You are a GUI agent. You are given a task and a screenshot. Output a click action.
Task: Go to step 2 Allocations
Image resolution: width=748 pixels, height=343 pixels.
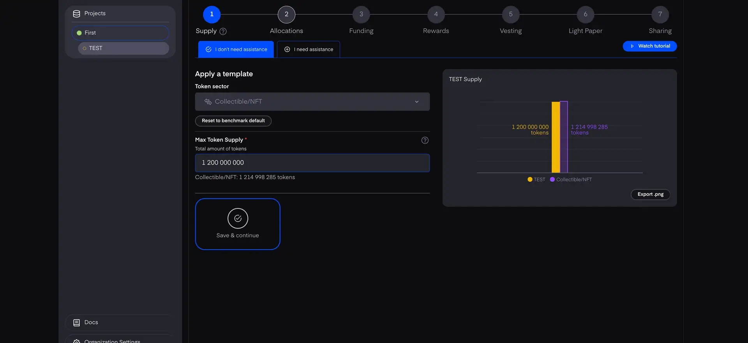(x=286, y=14)
